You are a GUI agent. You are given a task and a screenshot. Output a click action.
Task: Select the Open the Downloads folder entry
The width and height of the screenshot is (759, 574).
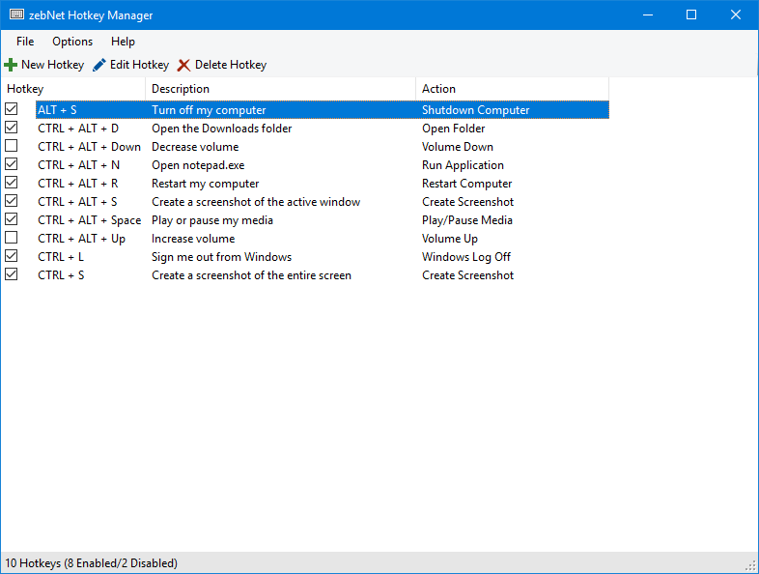click(x=221, y=129)
